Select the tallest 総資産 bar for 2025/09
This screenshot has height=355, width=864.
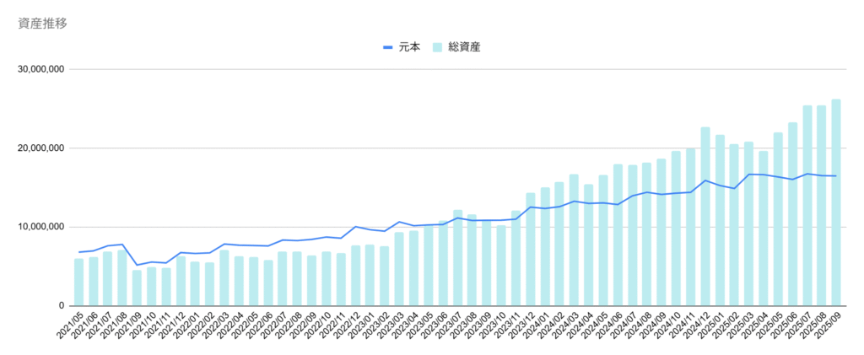click(x=835, y=202)
